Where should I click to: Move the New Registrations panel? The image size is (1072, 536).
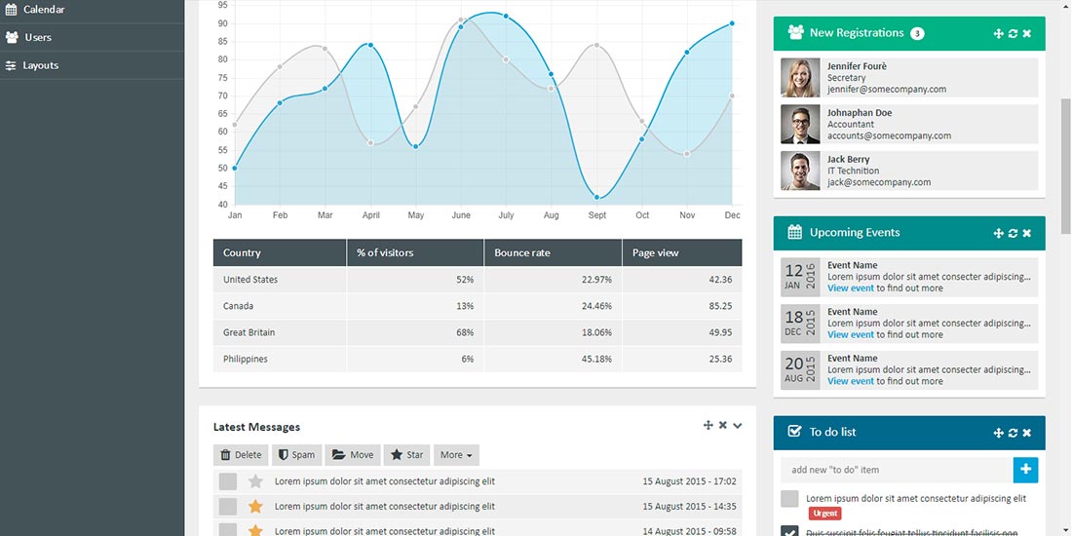coord(998,33)
